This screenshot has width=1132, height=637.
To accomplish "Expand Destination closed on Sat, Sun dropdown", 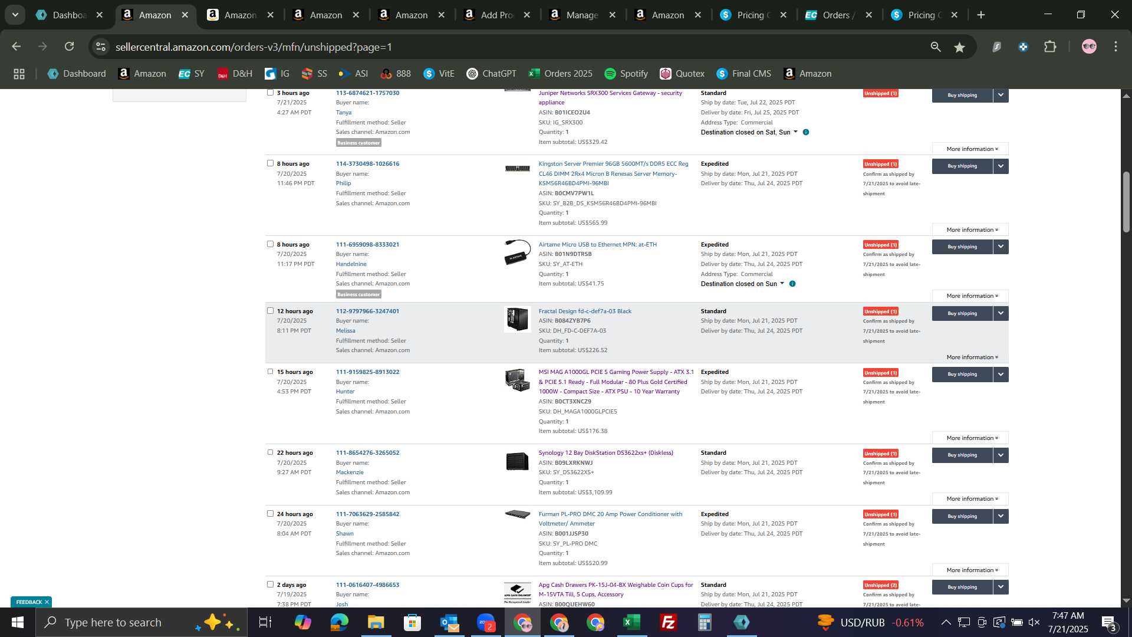I will [x=795, y=132].
